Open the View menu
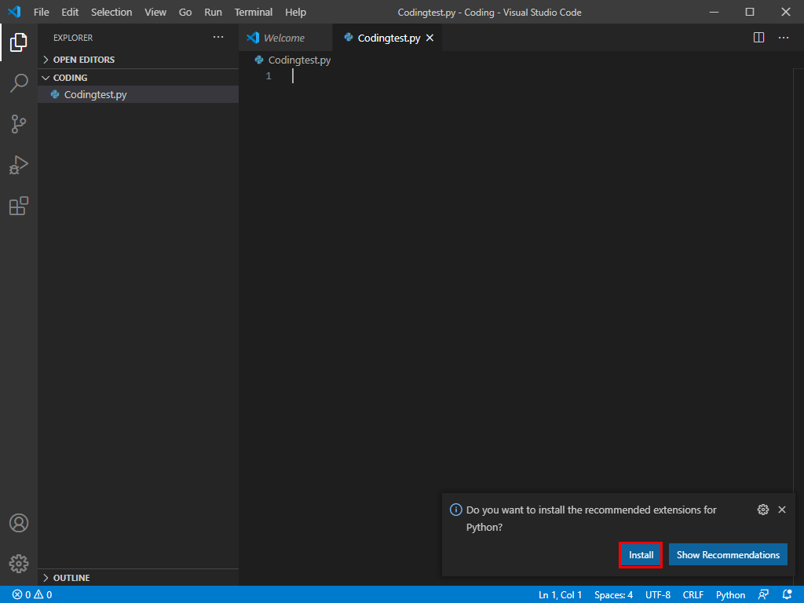 (155, 12)
